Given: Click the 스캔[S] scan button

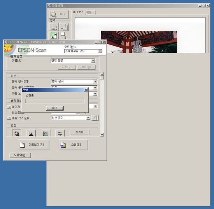Looking at the screenshot, I should (x=74, y=145).
